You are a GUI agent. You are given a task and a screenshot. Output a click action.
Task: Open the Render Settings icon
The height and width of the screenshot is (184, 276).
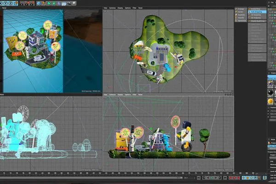(x=32, y=3)
